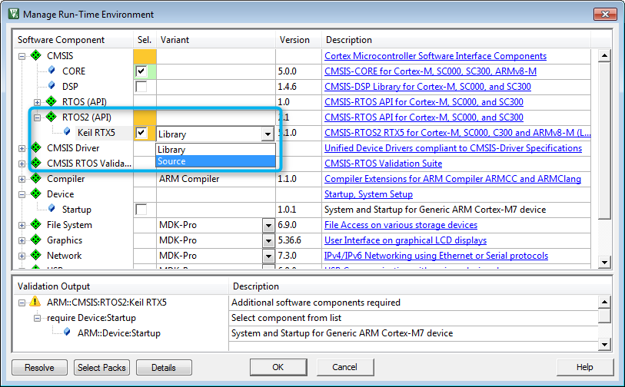Expand the CMSIS Driver tree node
This screenshot has width=625, height=387.
tap(22, 148)
